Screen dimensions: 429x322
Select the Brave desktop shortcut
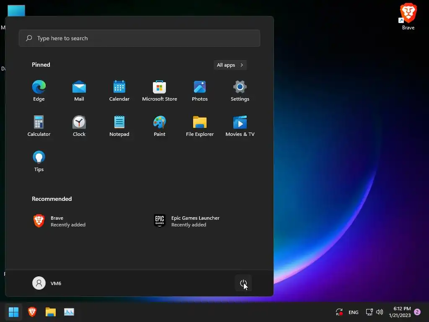[x=408, y=16]
